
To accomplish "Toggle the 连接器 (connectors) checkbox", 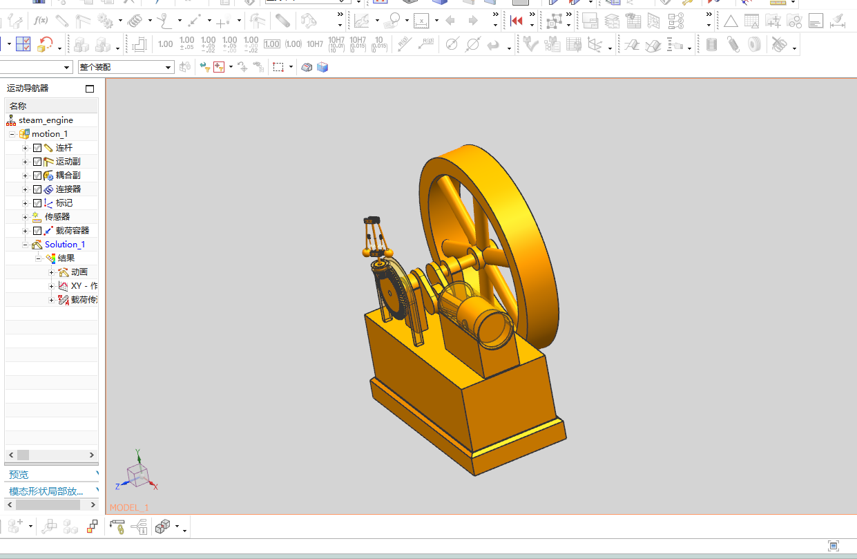I will tap(37, 189).
